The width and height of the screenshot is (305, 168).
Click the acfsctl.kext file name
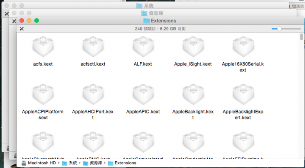coord(93,64)
